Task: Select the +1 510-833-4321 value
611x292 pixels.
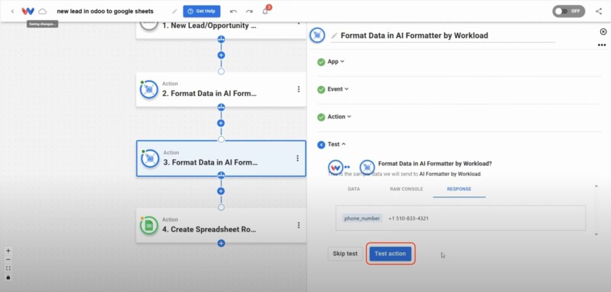Action: [x=408, y=219]
